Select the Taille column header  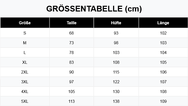tap(71, 23)
